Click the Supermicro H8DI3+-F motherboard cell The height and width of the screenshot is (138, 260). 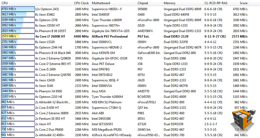click(107, 9)
